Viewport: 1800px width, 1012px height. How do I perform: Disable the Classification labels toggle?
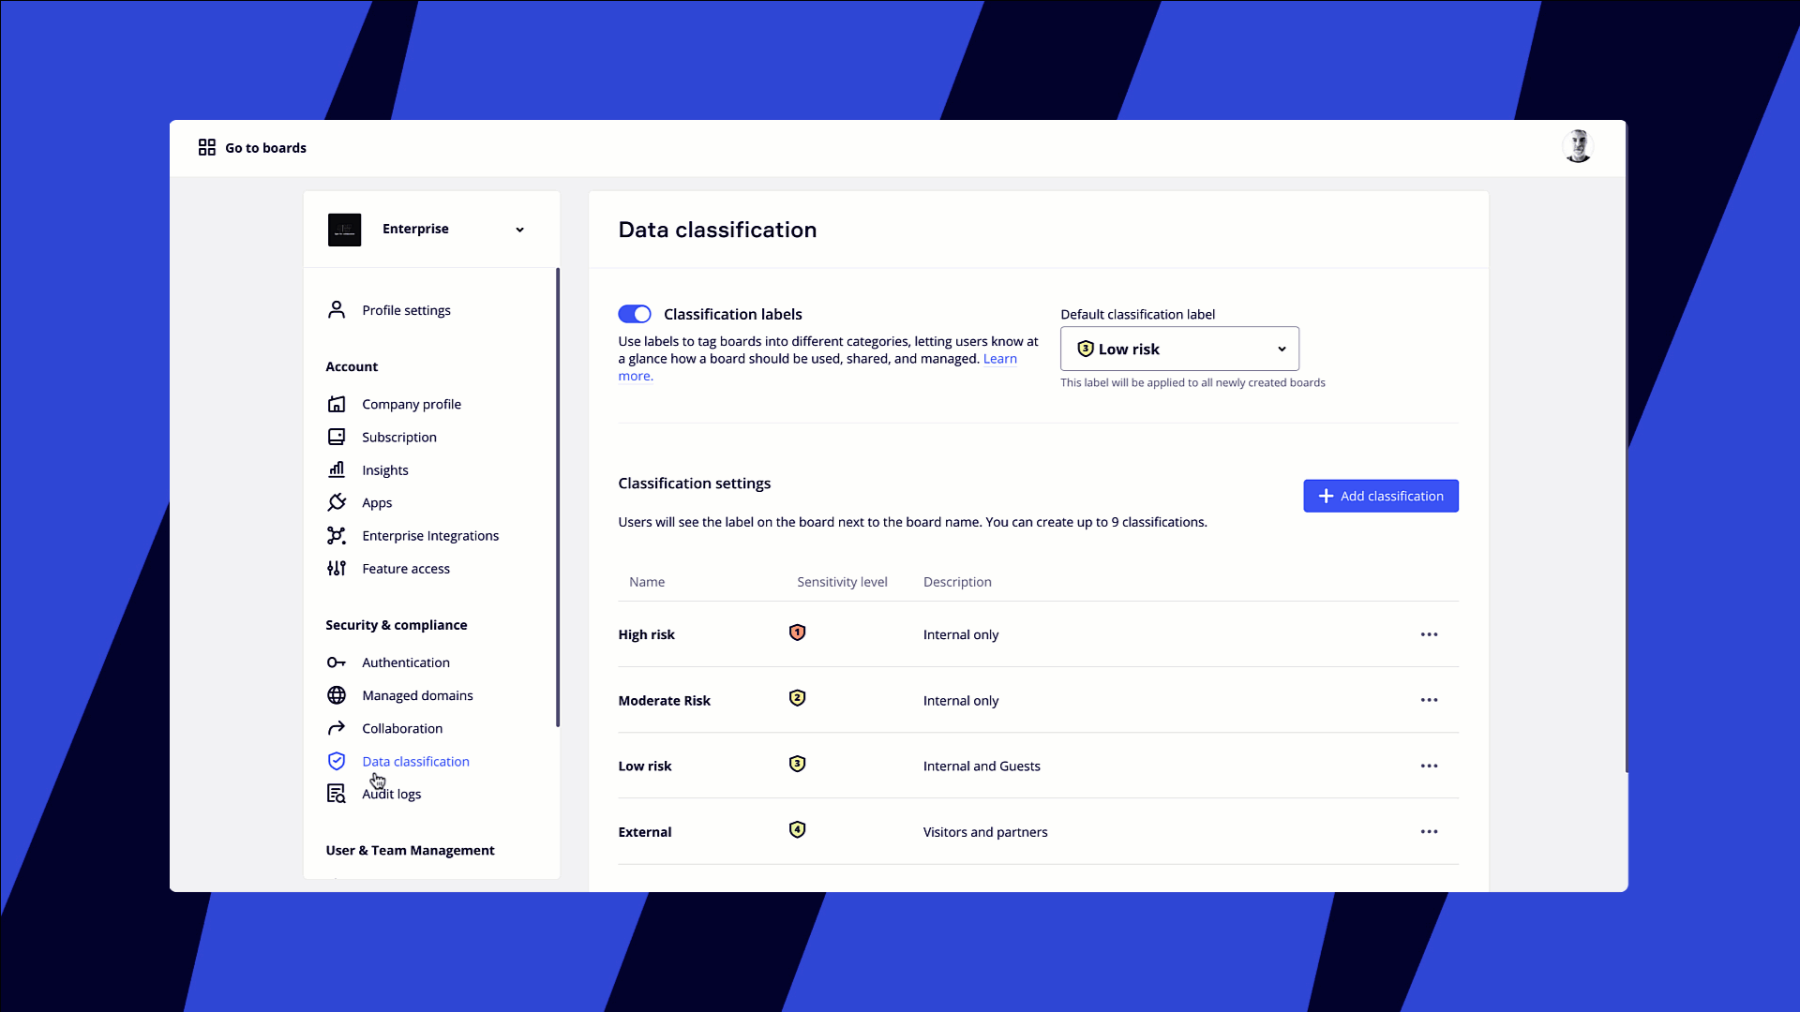[635, 314]
